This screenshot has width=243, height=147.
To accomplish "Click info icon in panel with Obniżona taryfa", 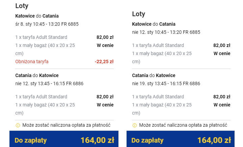I will coord(18,125).
